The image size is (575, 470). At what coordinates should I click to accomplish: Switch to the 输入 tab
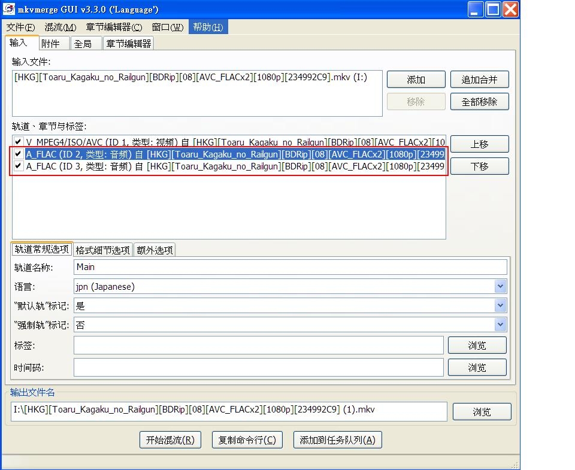22,43
